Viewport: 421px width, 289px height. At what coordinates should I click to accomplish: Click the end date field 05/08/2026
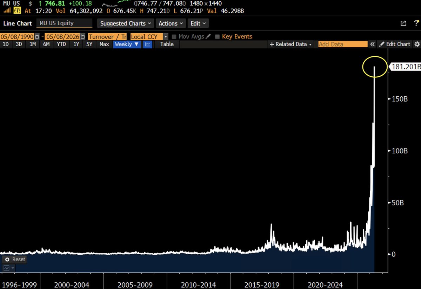tap(62, 36)
